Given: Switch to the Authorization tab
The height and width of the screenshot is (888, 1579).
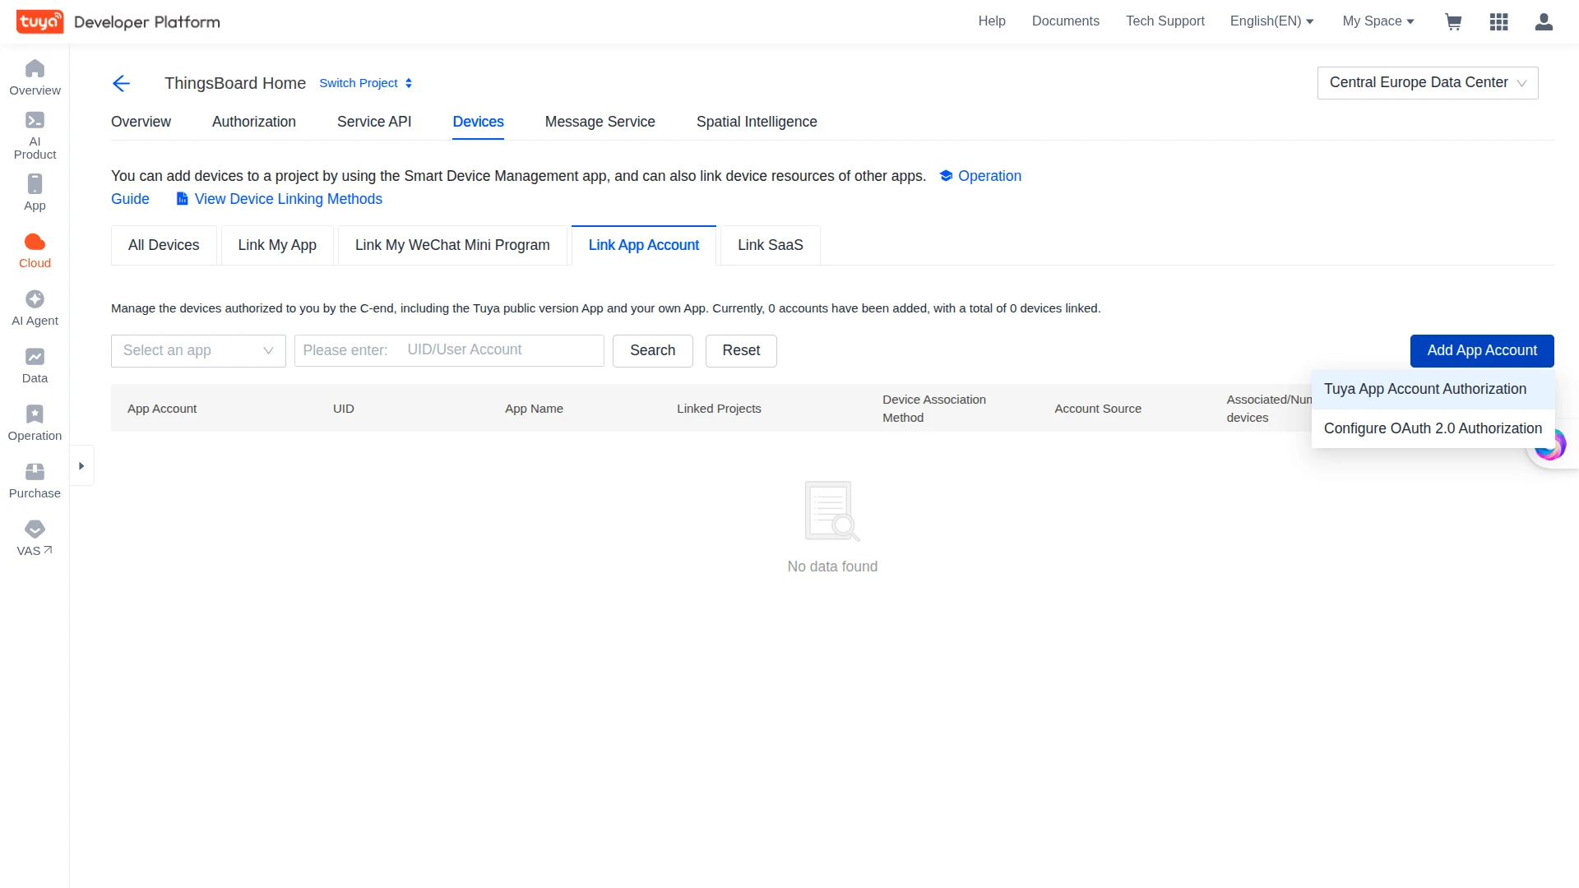Looking at the screenshot, I should 254,122.
